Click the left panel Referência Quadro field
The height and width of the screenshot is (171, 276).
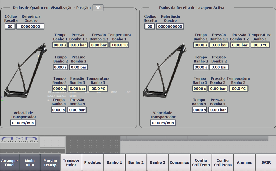[x=30, y=26]
